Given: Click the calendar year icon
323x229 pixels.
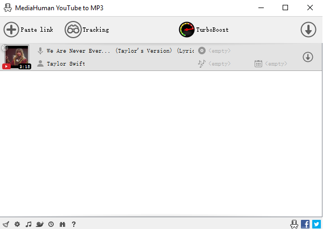Looking at the screenshot, I should pos(258,63).
